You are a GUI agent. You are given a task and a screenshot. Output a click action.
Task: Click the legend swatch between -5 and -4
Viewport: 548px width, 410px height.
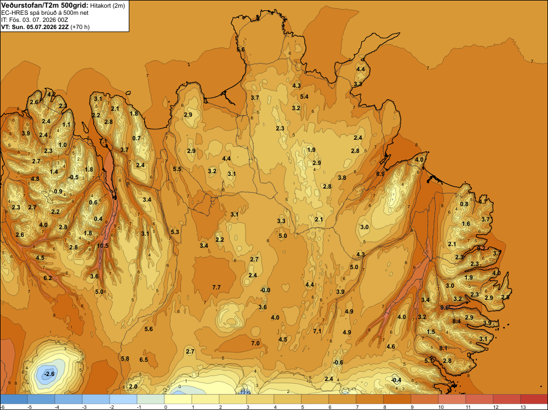click(41, 399)
